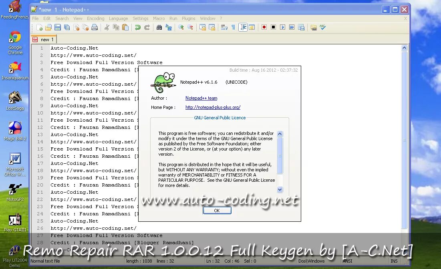This screenshot has height=269, width=441.
Task: Click the Synchronize Vertical Scrolling icon
Action: (203, 27)
